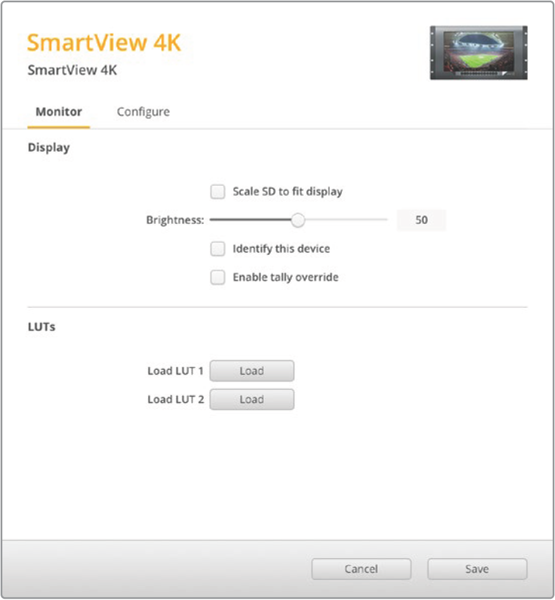This screenshot has width=555, height=600.
Task: Enable the Scale SD to fit display checkbox
Action: coord(218,192)
